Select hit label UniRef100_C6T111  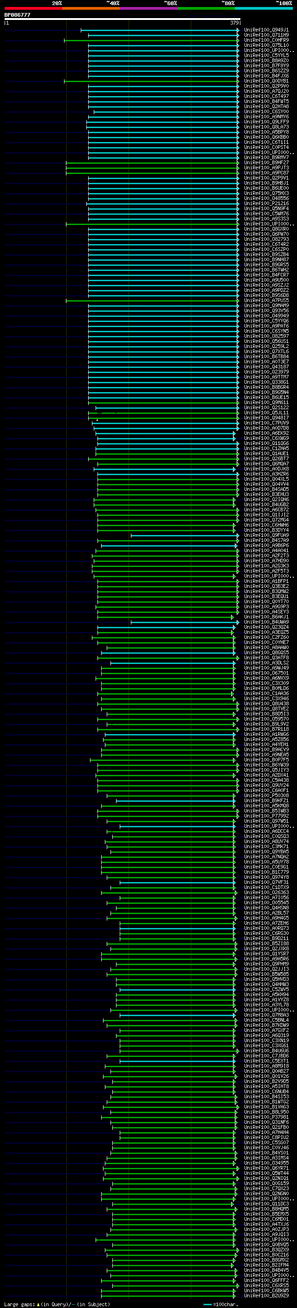pos(266,142)
